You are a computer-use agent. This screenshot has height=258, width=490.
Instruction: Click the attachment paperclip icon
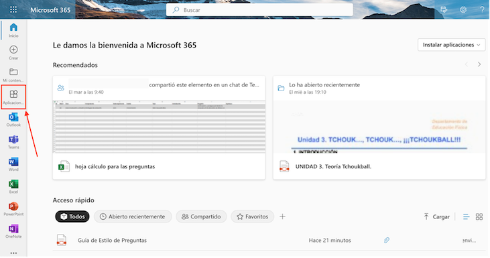387,240
